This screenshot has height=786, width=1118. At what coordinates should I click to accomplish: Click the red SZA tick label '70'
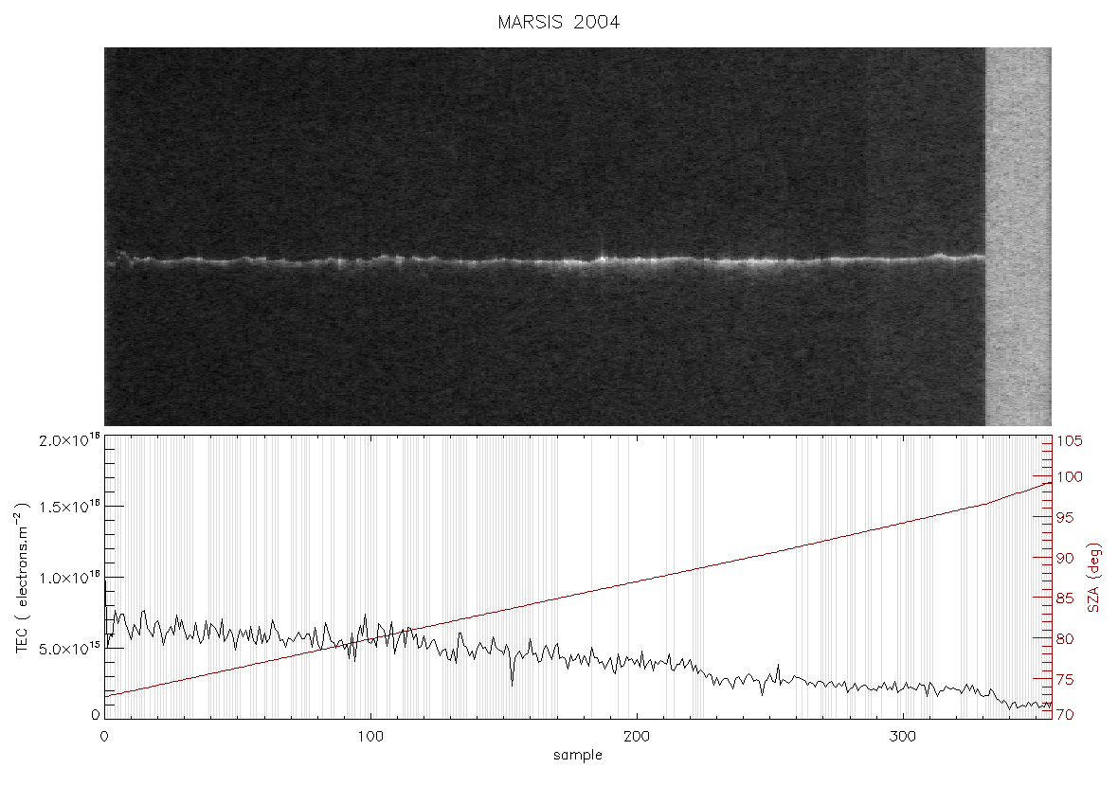[1065, 714]
